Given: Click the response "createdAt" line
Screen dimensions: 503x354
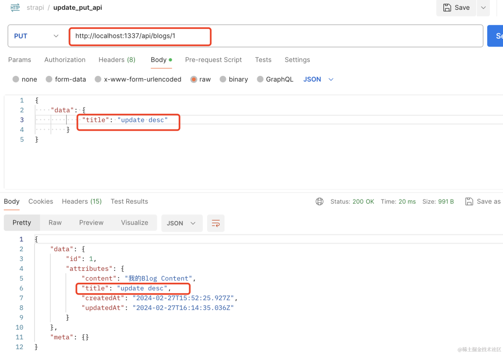Looking at the screenshot, I should pyautogui.click(x=159, y=298).
